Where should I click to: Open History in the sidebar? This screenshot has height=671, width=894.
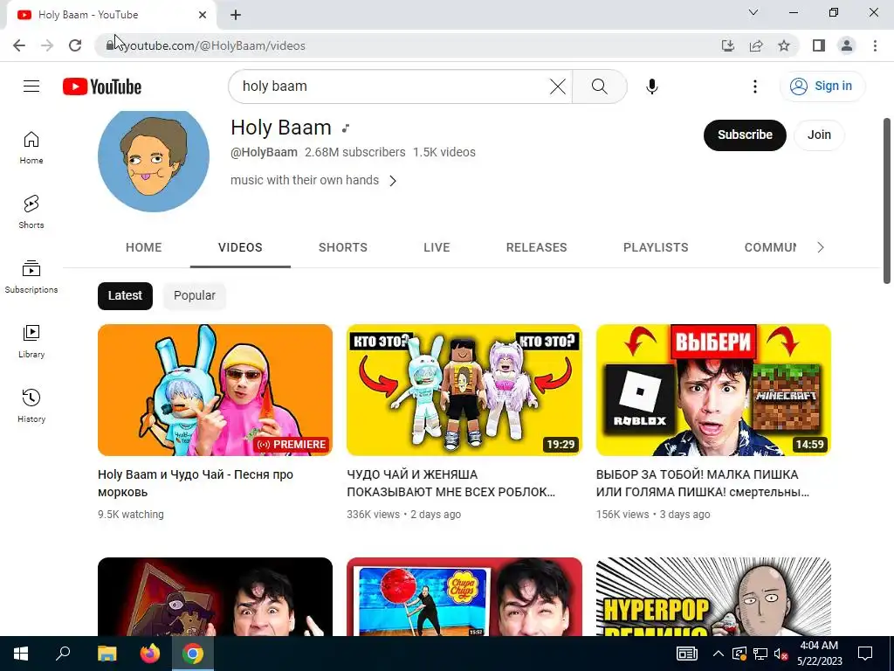pyautogui.click(x=31, y=405)
